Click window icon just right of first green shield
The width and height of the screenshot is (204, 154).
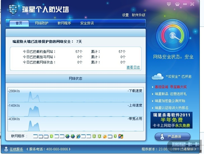tap(57, 136)
